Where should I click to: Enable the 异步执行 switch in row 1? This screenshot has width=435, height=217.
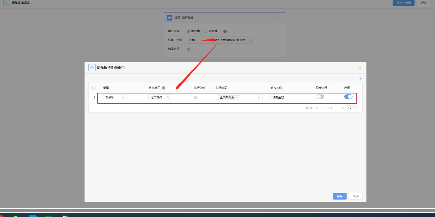coord(320,97)
